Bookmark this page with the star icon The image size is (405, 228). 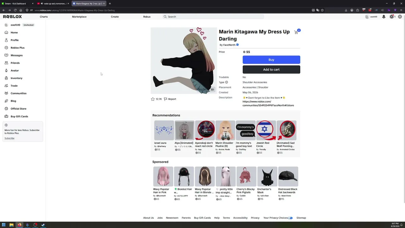point(322,10)
